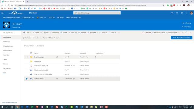Open Calendar in the left navigation

click(6, 55)
